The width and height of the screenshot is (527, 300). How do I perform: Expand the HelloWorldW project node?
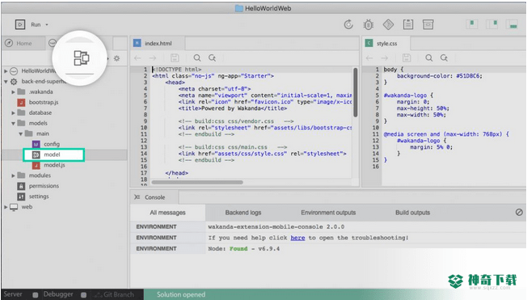6,71
